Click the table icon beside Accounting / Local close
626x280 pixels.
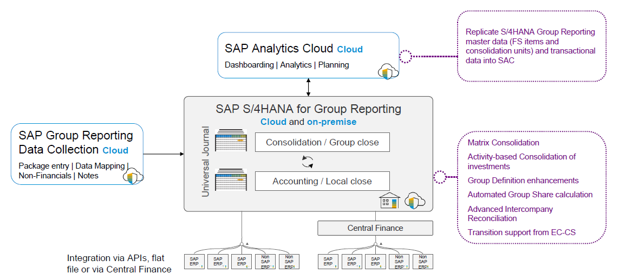click(x=231, y=180)
